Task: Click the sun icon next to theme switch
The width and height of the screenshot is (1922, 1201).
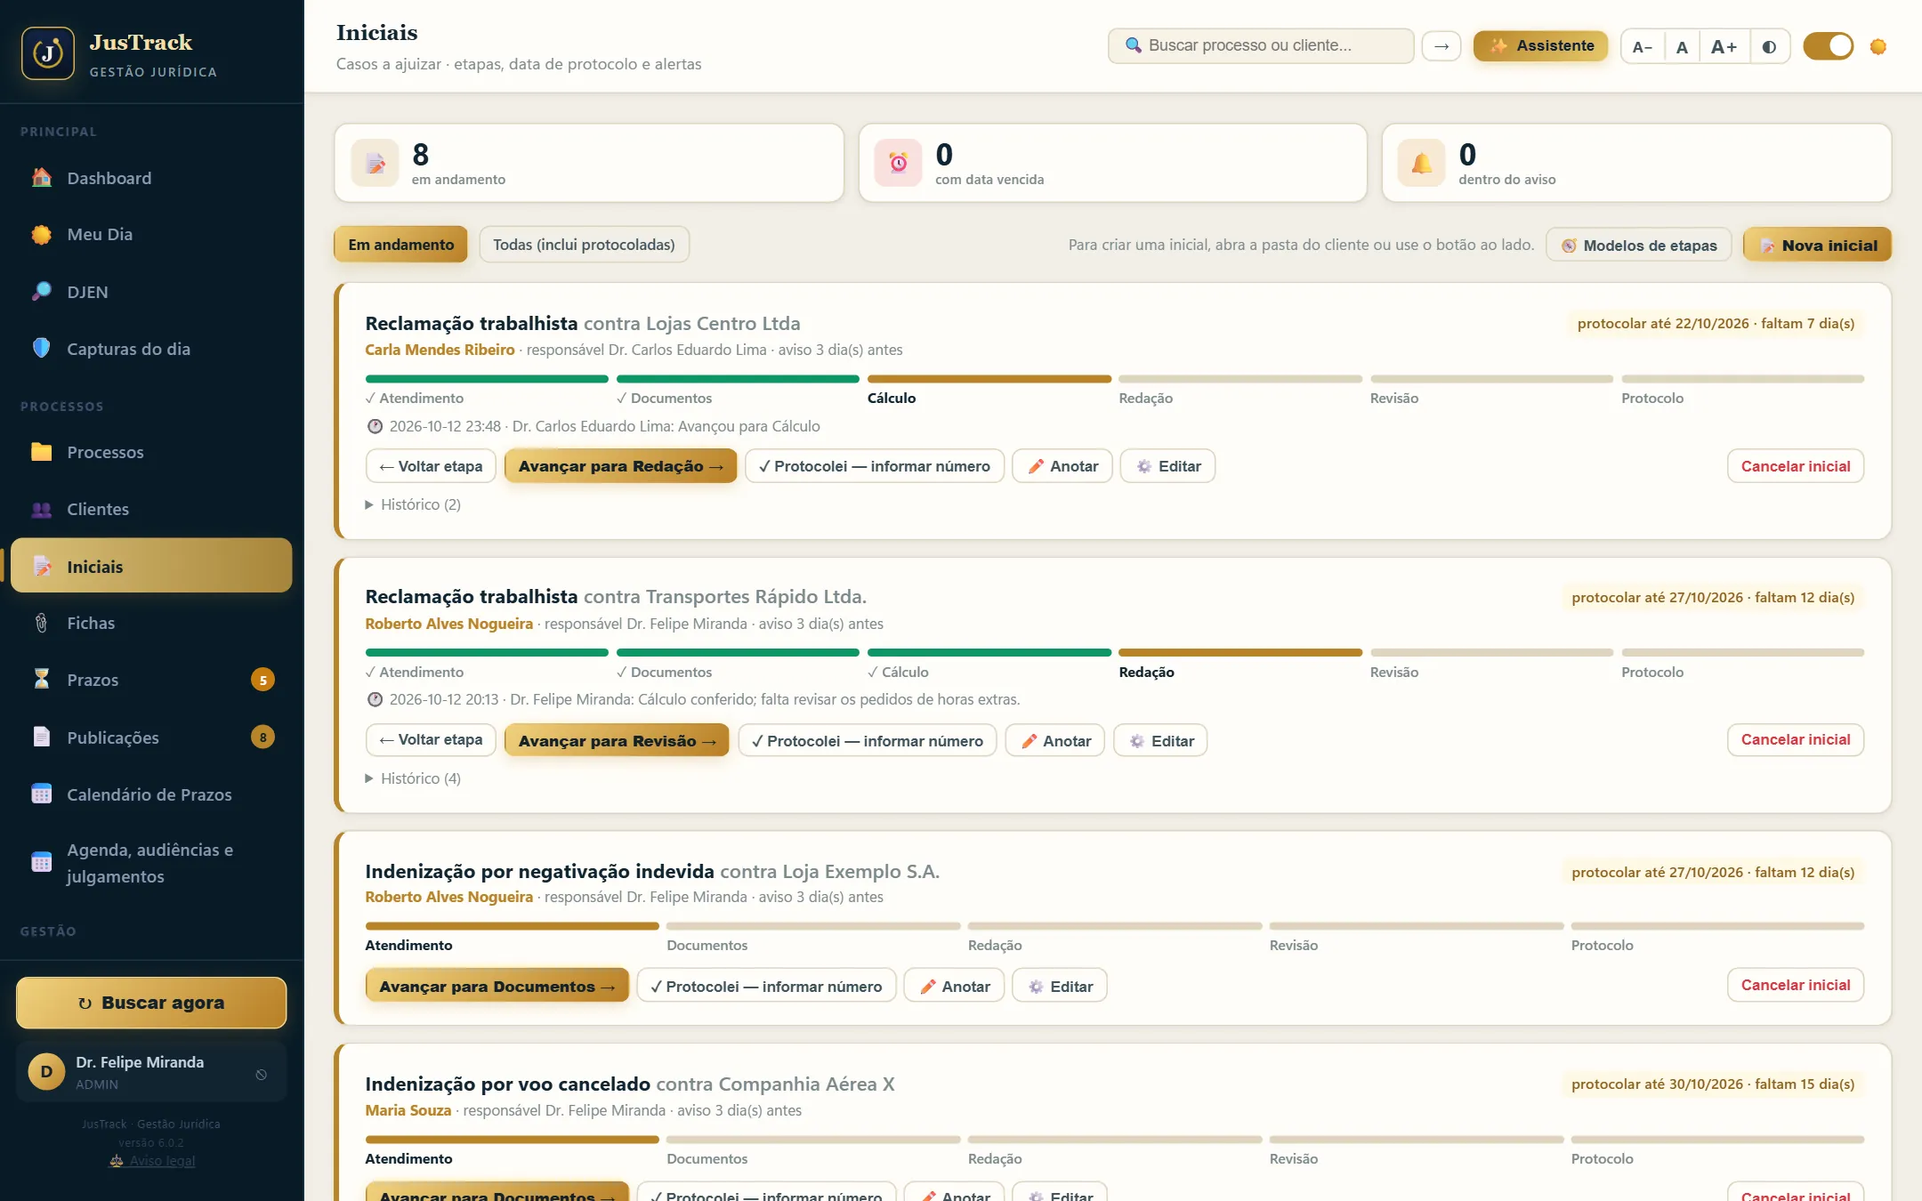Action: [1878, 46]
